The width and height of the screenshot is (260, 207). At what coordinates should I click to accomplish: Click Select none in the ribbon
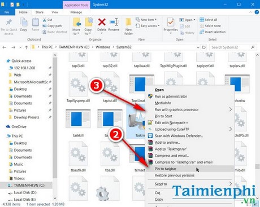point(210,26)
